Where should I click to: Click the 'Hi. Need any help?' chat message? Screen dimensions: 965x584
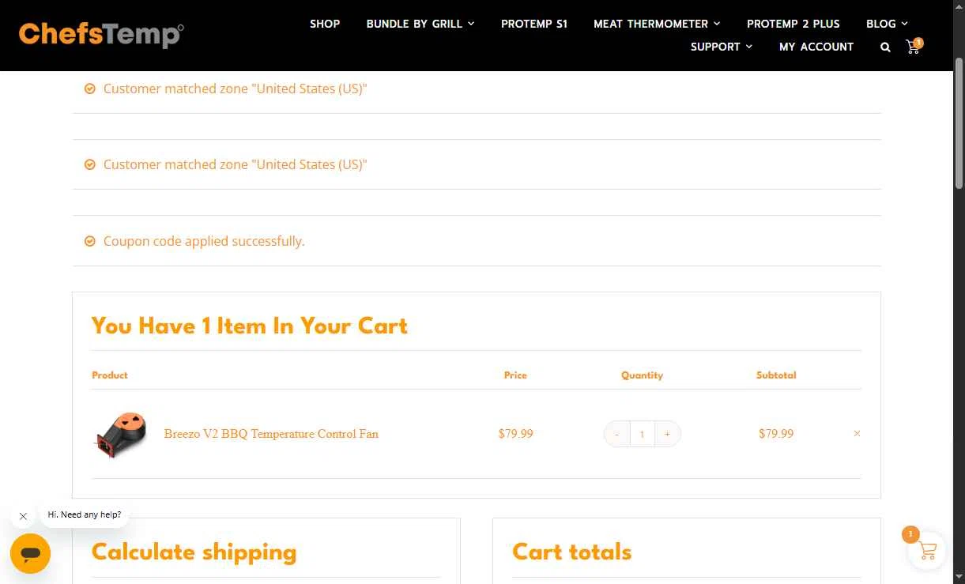click(85, 514)
